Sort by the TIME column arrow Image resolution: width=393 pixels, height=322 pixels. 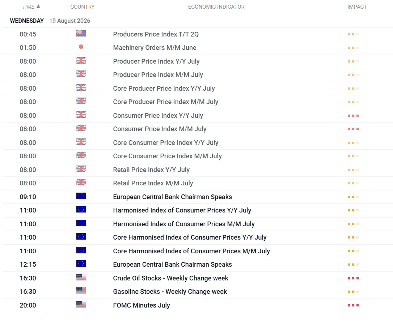tap(38, 7)
